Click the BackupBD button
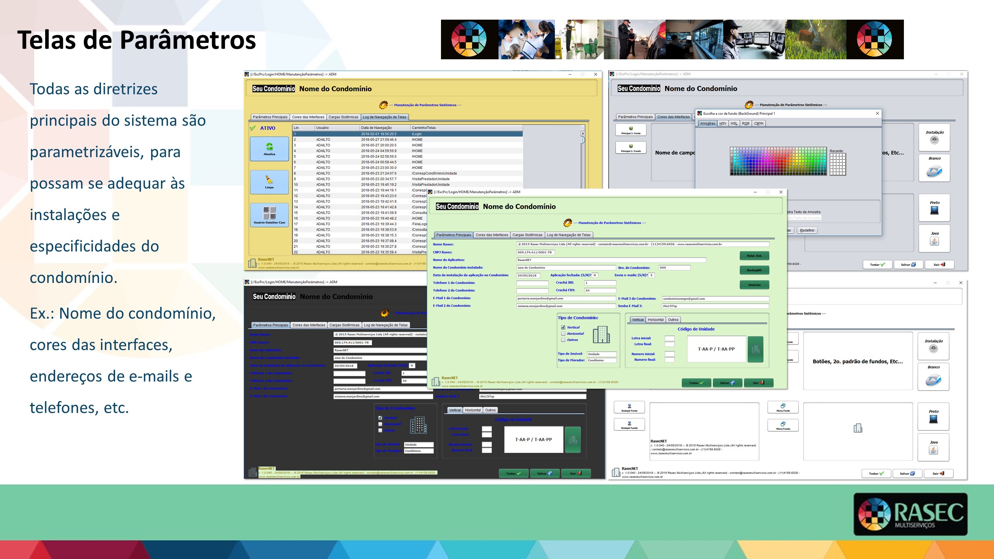The height and width of the screenshot is (559, 994). pyautogui.click(x=754, y=270)
